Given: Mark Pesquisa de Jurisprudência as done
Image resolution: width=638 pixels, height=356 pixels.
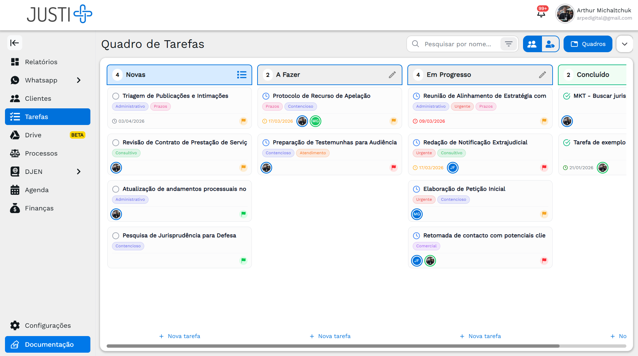Looking at the screenshot, I should [116, 236].
